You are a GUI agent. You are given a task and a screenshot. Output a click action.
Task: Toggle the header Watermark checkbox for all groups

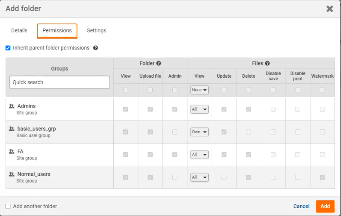[x=322, y=90]
